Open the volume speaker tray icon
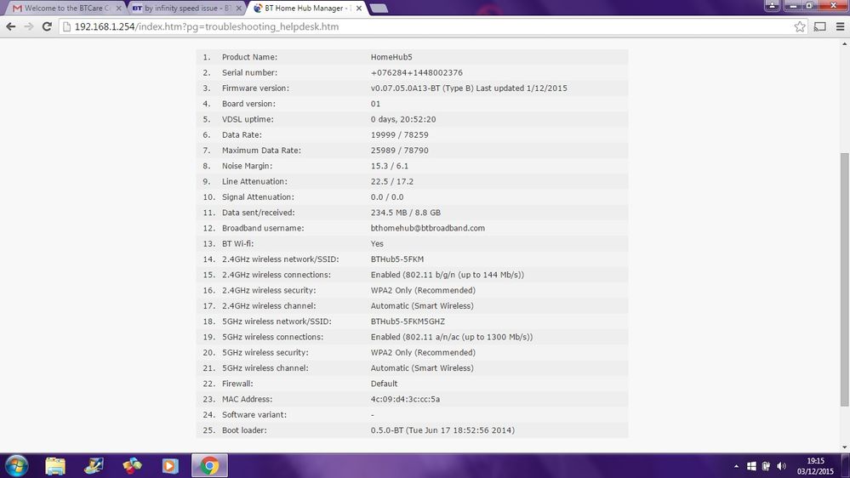 (x=781, y=466)
